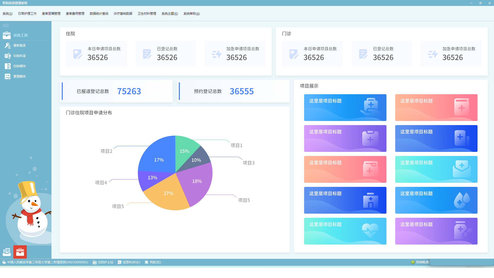Open the 系统主题(K) menu
The height and width of the screenshot is (278, 494).
[x=170, y=14]
